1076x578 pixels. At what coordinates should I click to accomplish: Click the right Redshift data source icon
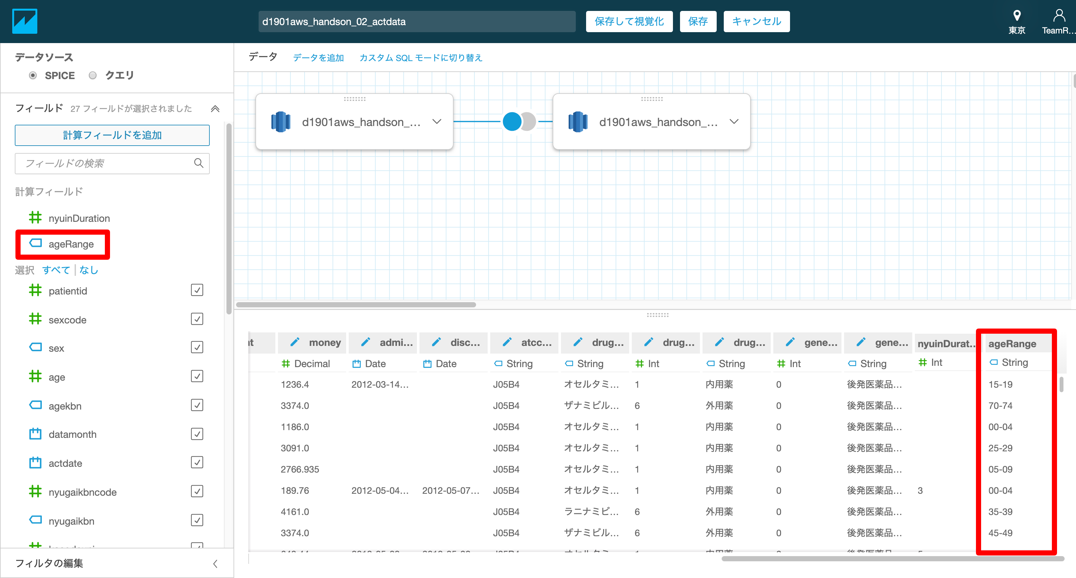578,122
